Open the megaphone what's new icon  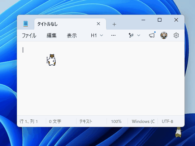point(152,35)
